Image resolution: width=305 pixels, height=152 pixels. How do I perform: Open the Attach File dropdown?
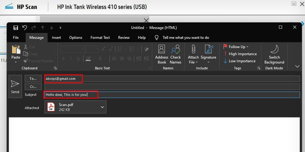coord(193,54)
